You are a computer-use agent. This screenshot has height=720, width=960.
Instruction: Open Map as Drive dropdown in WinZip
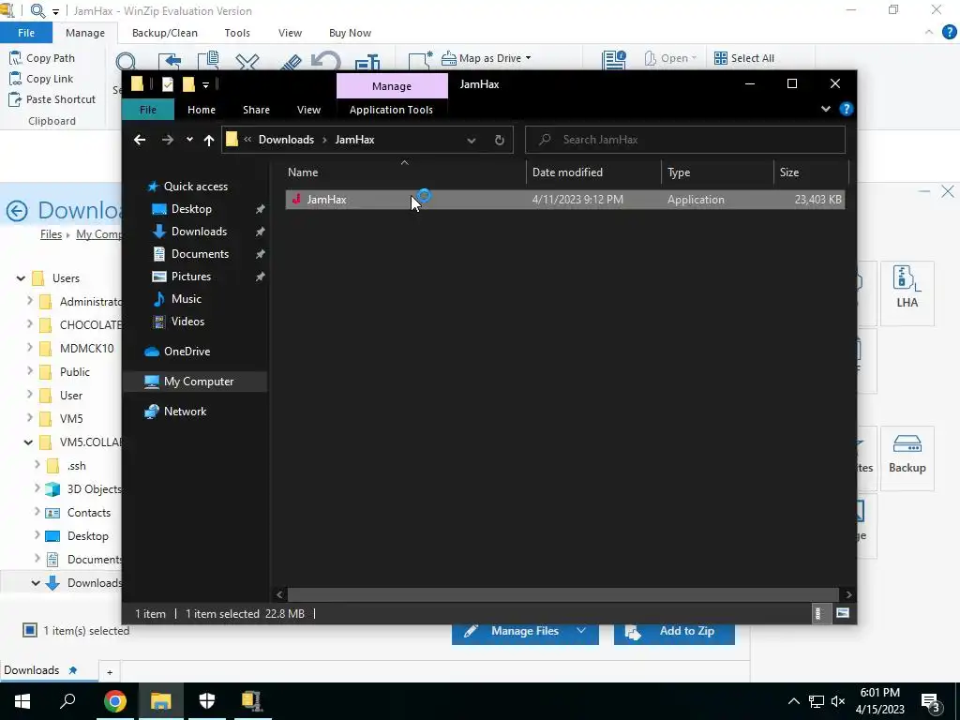(487, 58)
